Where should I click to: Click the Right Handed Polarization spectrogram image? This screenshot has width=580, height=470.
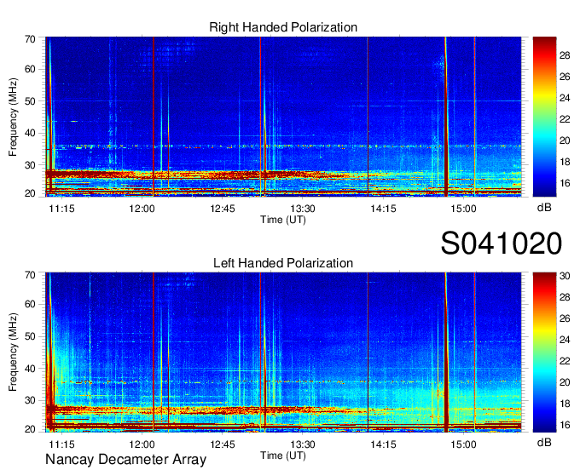(283, 117)
